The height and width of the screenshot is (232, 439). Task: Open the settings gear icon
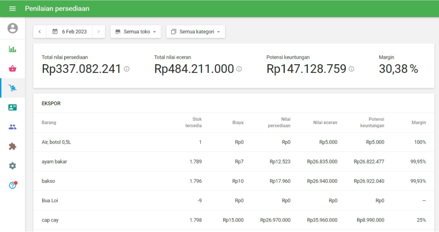(12, 166)
